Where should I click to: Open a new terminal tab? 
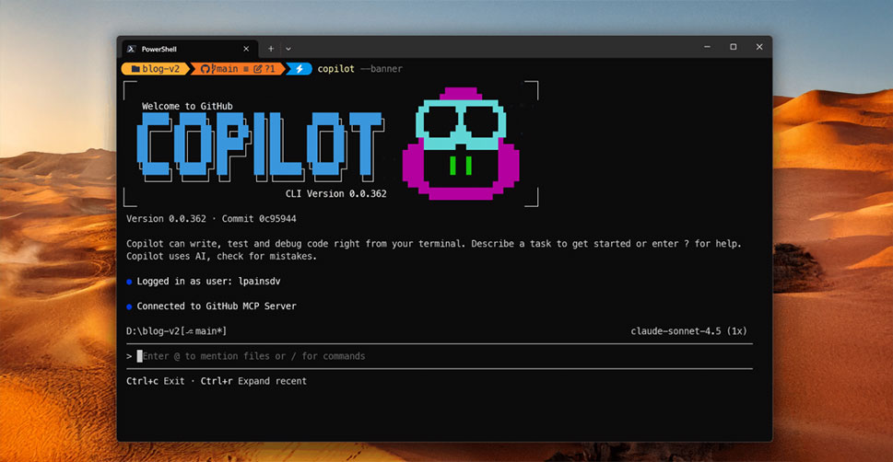[271, 49]
